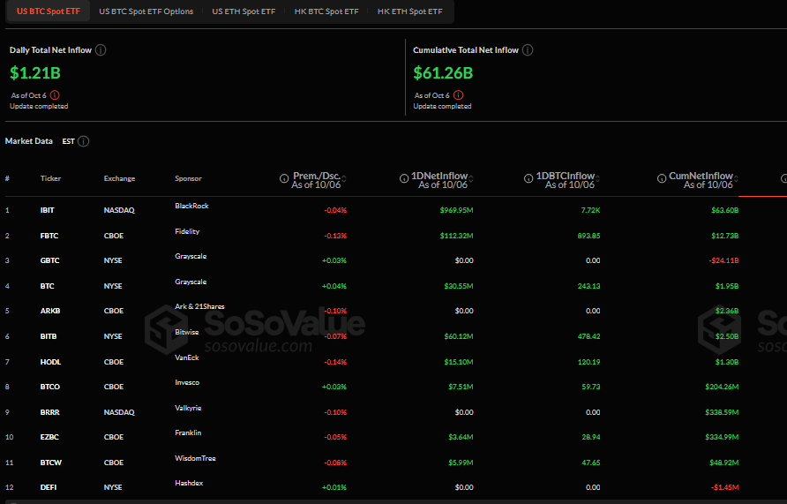Open the US ETH Spot ETF tab
The width and height of the screenshot is (787, 504).
click(x=243, y=11)
